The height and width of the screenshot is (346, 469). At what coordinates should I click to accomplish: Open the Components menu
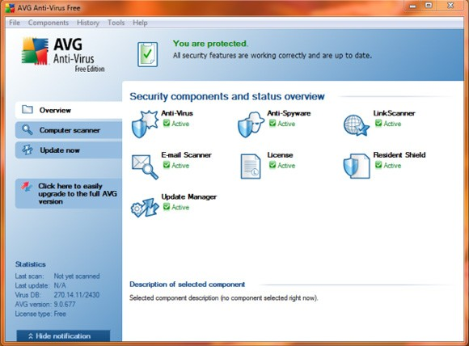(49, 23)
